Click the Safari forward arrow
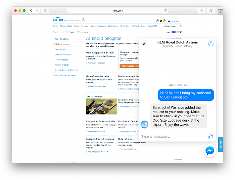The width and height of the screenshot is (235, 180). click(37, 10)
